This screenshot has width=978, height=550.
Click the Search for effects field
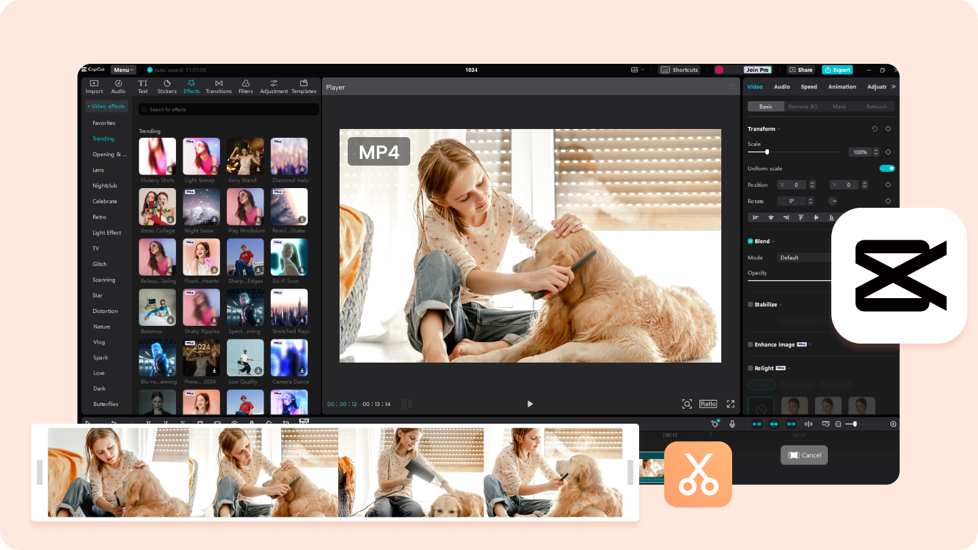pyautogui.click(x=229, y=109)
